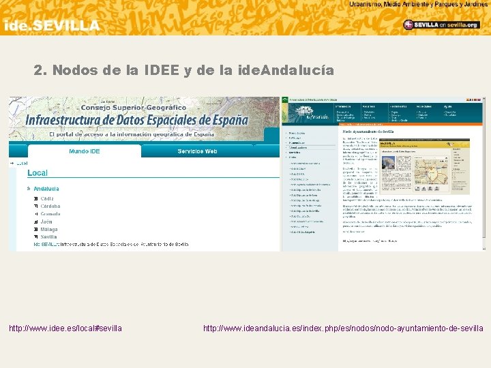Image resolution: width=491 pixels, height=368 pixels.
Task: Click the Córdoba province name
Action: point(50,206)
